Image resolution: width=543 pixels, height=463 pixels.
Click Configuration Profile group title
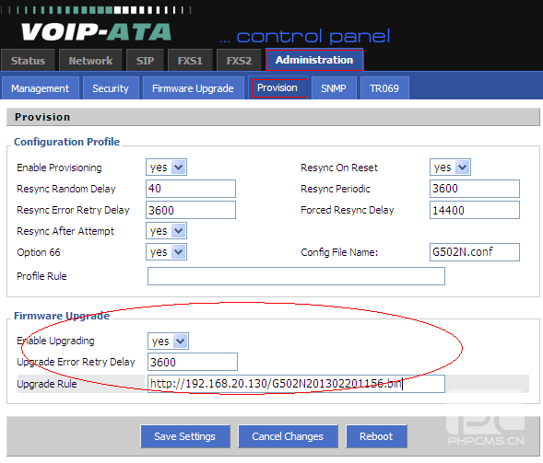pyautogui.click(x=66, y=142)
